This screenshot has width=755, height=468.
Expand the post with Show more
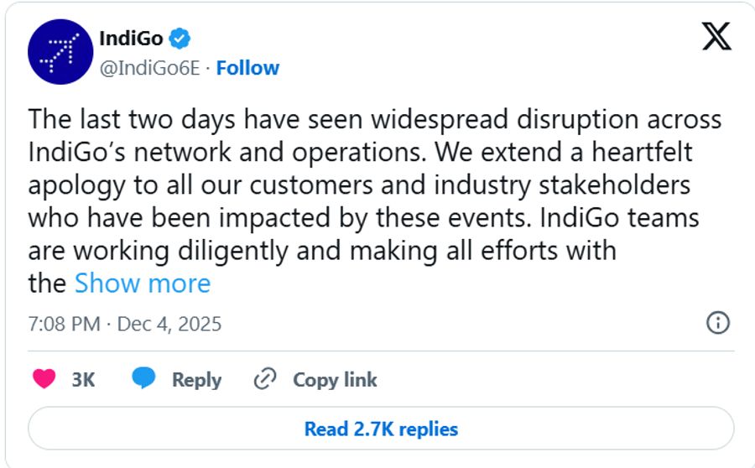143,283
